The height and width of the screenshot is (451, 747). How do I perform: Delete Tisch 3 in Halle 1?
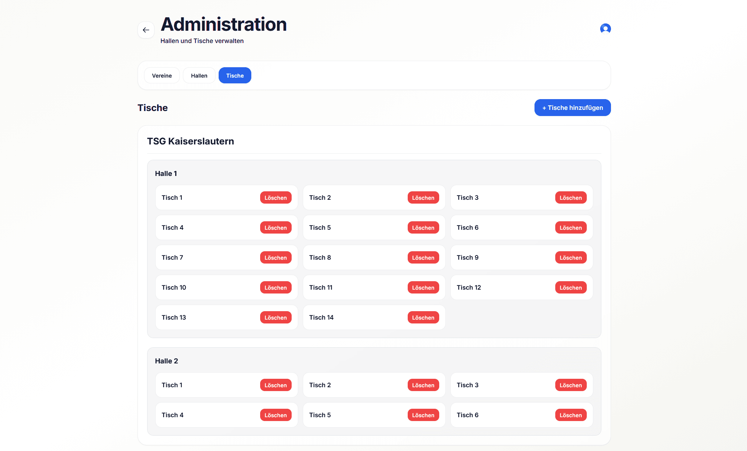coord(570,198)
